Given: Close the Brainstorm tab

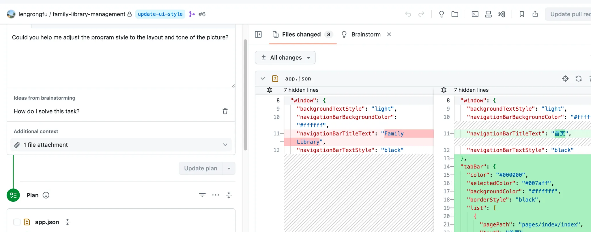Looking at the screenshot, I should point(389,35).
